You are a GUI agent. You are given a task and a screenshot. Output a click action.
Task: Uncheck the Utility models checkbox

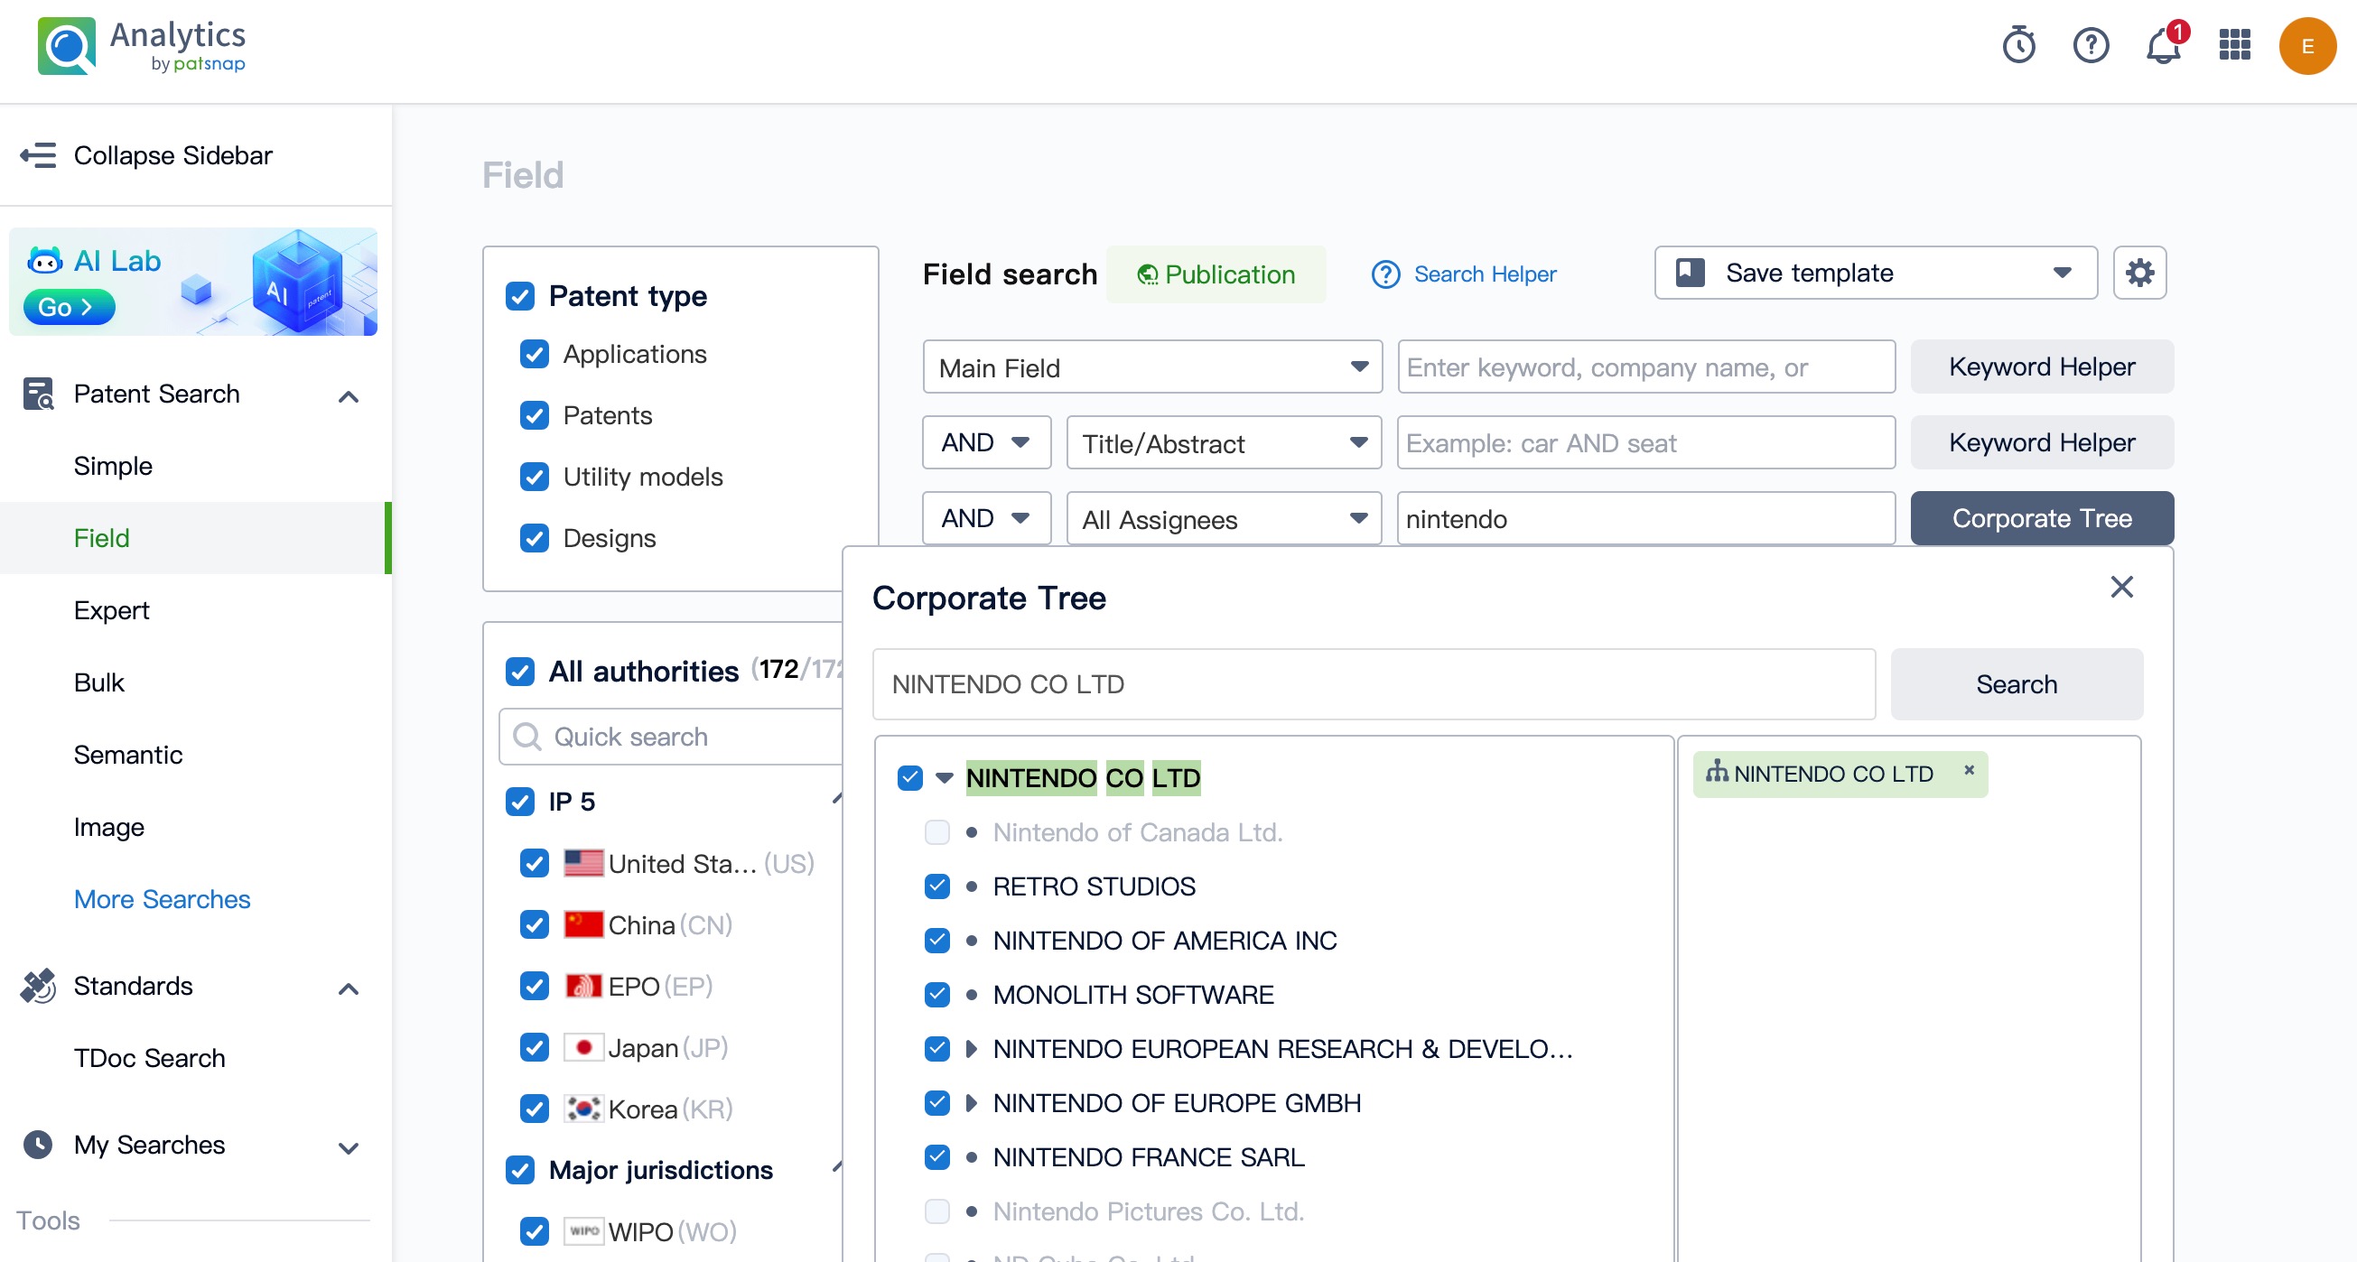pyautogui.click(x=535, y=477)
